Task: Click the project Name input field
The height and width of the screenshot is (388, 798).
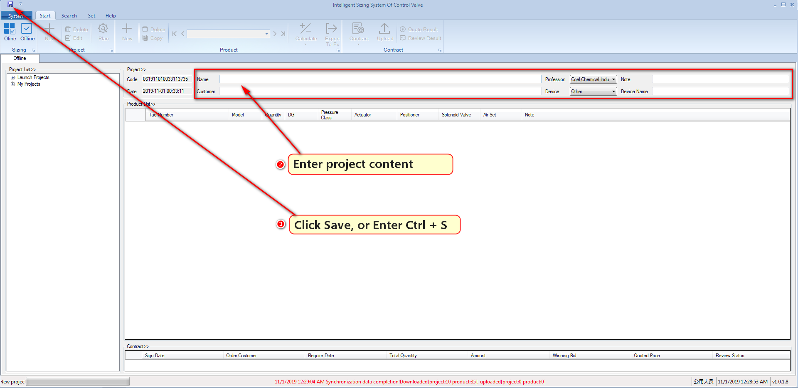Action: coord(380,79)
